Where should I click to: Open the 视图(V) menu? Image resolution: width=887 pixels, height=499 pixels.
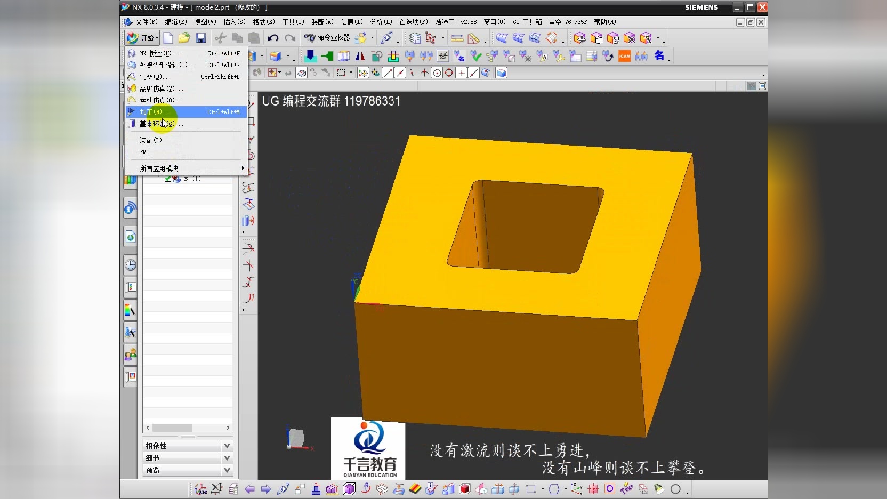coord(205,22)
